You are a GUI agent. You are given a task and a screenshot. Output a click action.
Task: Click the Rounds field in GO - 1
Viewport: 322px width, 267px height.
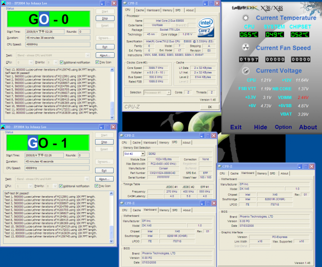click(84, 155)
